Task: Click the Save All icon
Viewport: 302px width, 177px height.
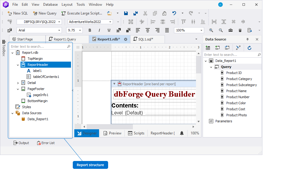Action: click(136, 13)
